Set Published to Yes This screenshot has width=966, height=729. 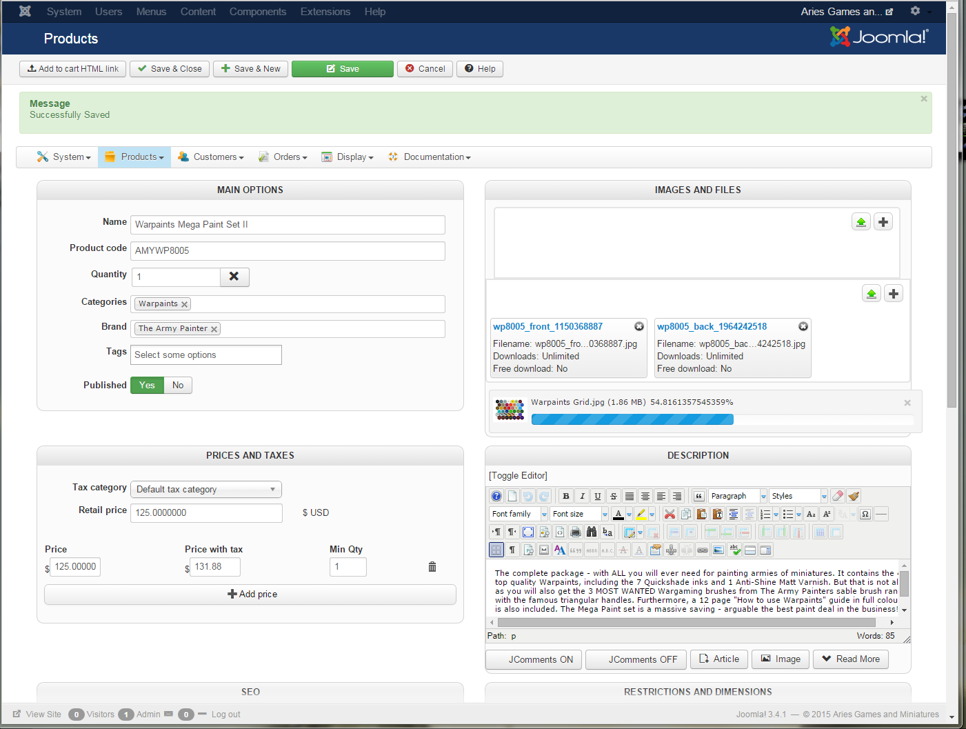click(147, 385)
